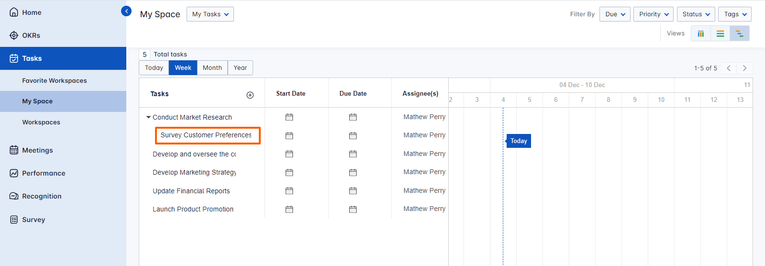Screen dimensions: 765x266
Task: Open due date calendar for Develop Marketing Strategy
Action: coord(353,173)
